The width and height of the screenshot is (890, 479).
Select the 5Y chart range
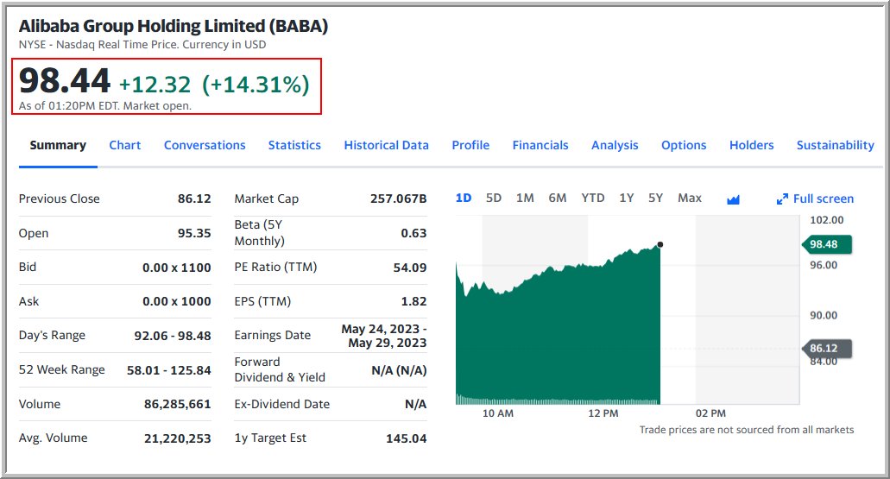655,198
